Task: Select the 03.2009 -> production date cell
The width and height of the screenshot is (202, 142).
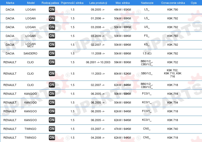Action: coord(98,36)
